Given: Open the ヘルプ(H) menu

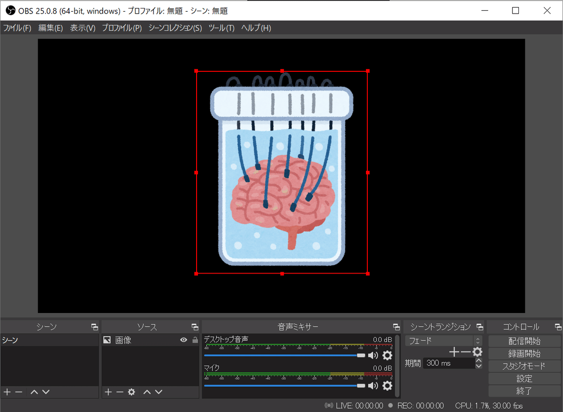Looking at the screenshot, I should pyautogui.click(x=256, y=28).
